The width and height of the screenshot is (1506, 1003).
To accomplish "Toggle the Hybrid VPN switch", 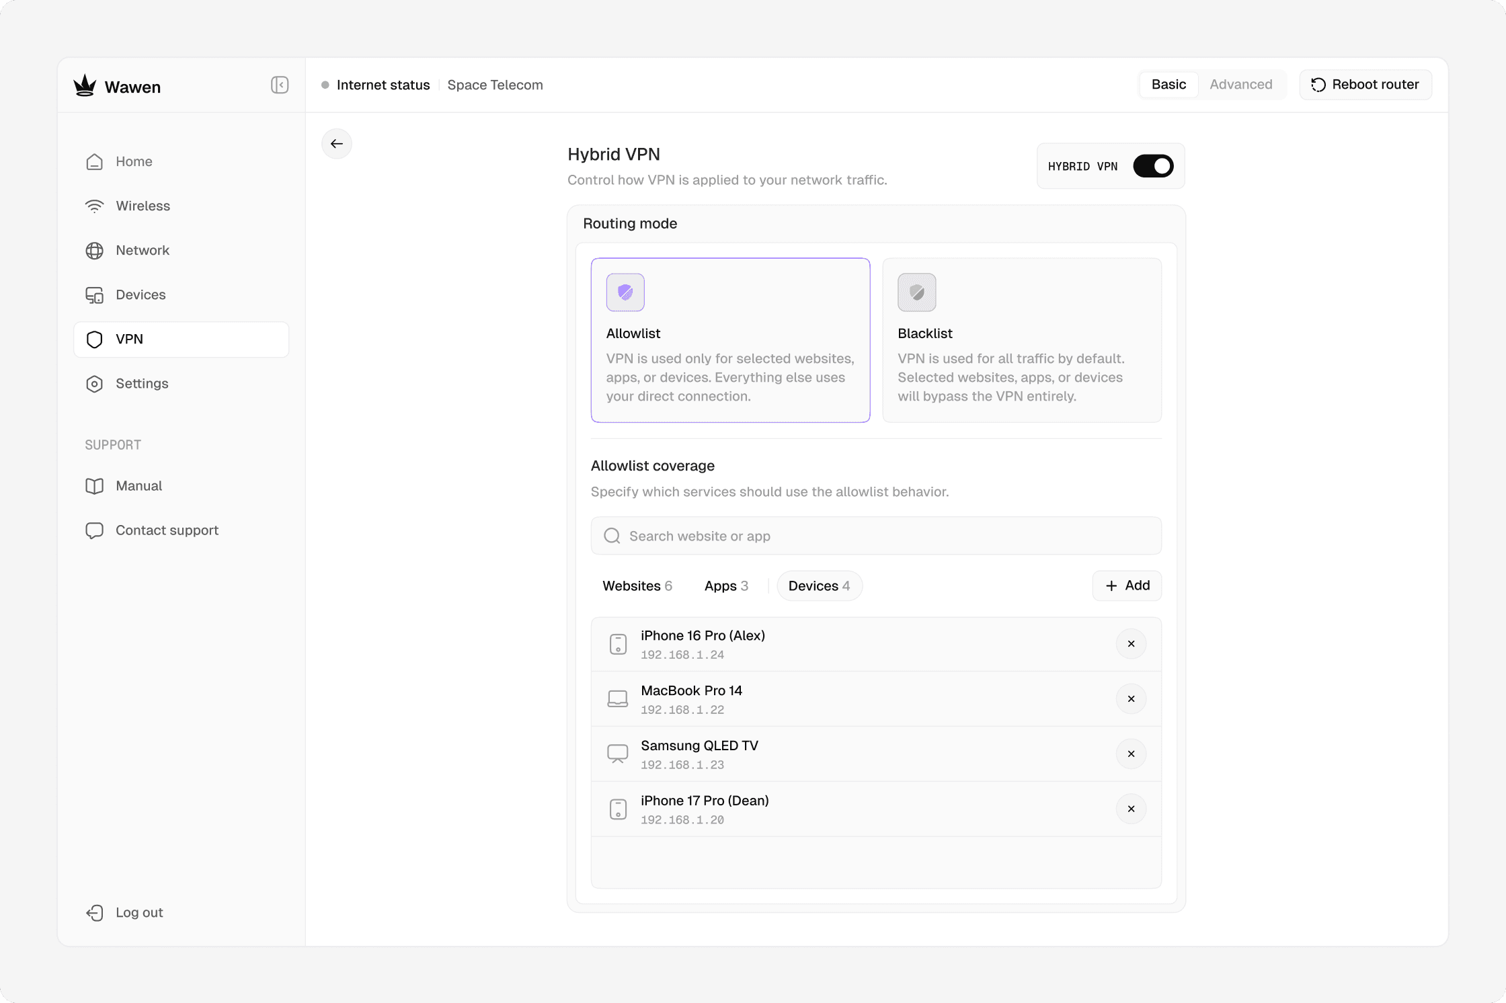I will (x=1153, y=166).
